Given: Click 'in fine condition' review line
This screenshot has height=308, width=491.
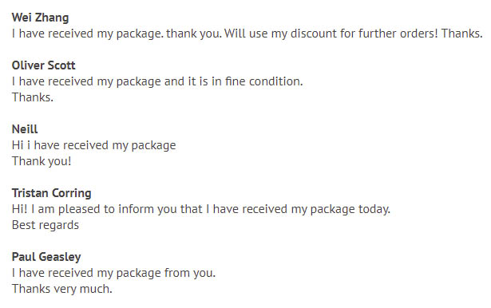Looking at the screenshot, I should tap(157, 81).
